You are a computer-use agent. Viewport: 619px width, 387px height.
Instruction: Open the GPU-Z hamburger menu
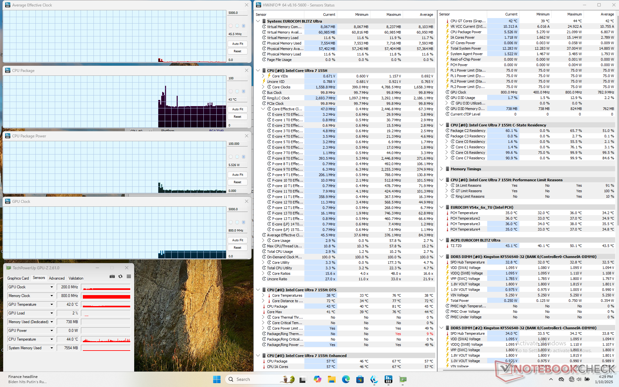point(129,276)
